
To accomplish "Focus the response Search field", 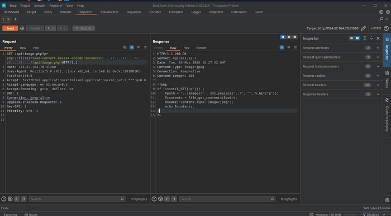I will tap(227, 199).
